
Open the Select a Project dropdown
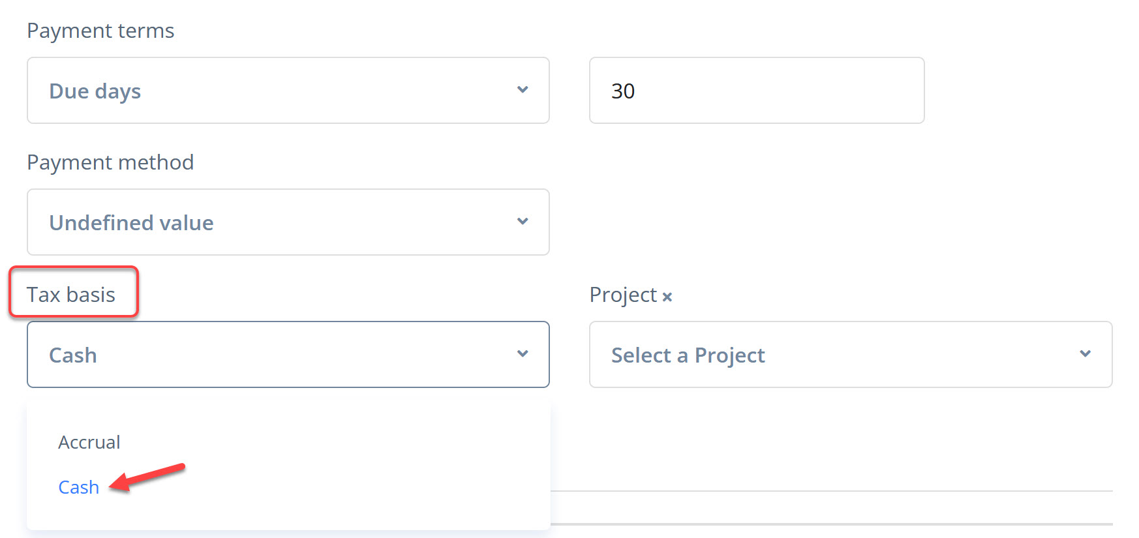(x=850, y=354)
